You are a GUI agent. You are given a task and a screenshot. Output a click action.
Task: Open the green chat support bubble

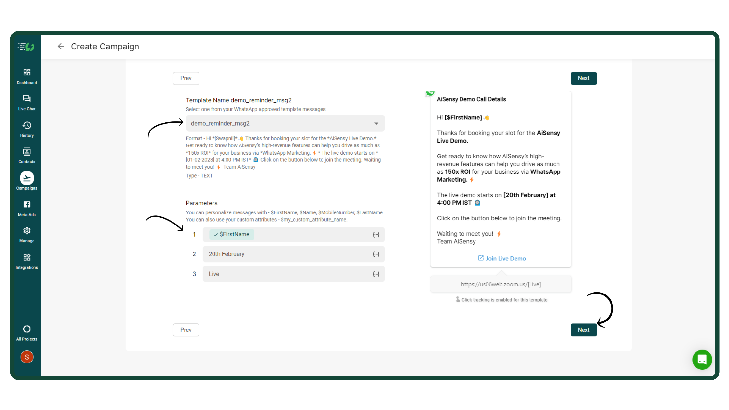(702, 360)
